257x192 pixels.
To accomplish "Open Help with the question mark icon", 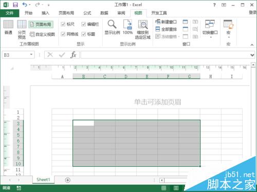I will point(214,5).
